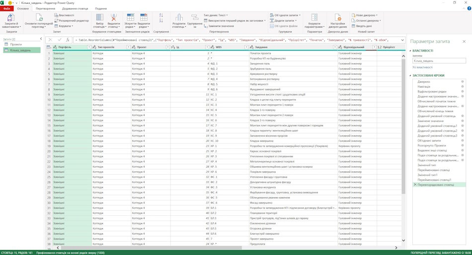
Task: Switch to the Перетворення tab
Action: coord(45,8)
